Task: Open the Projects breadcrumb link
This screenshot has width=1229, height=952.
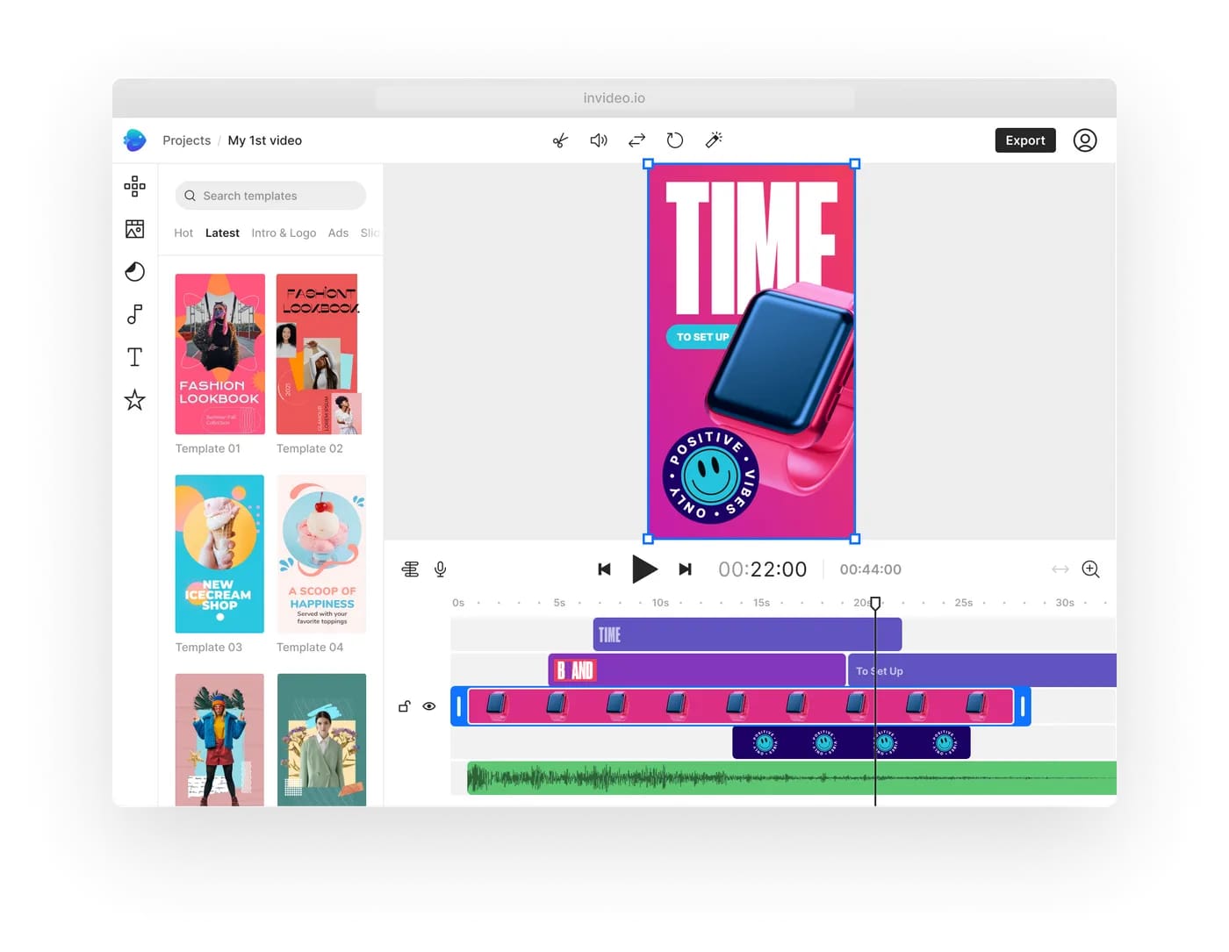Action: pyautogui.click(x=186, y=140)
